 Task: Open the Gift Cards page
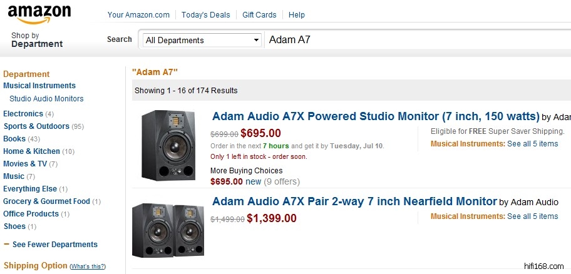pos(259,14)
